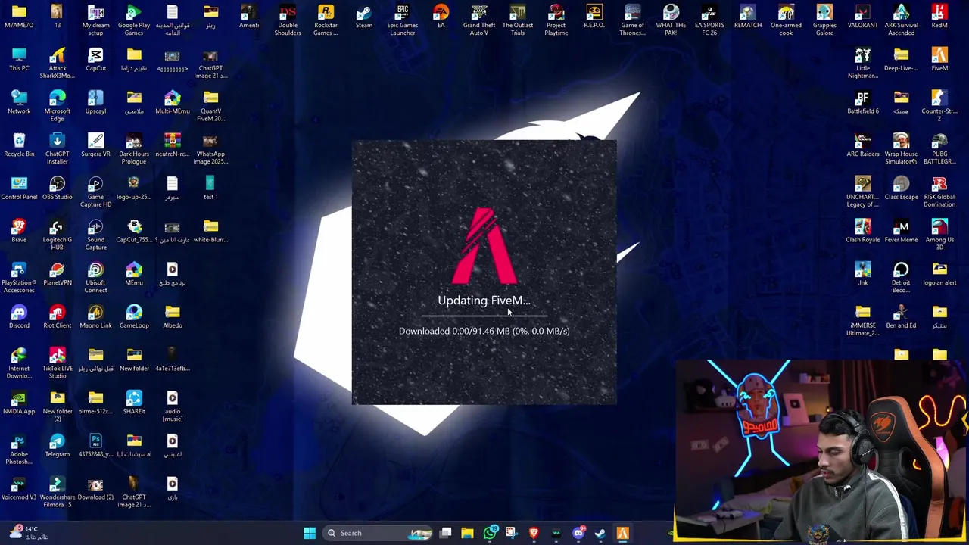
Task: Open the REMATCH desktop shortcut
Action: coord(748,17)
